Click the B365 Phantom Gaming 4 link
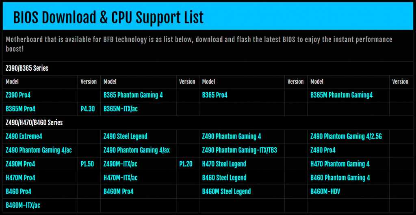 click(133, 95)
